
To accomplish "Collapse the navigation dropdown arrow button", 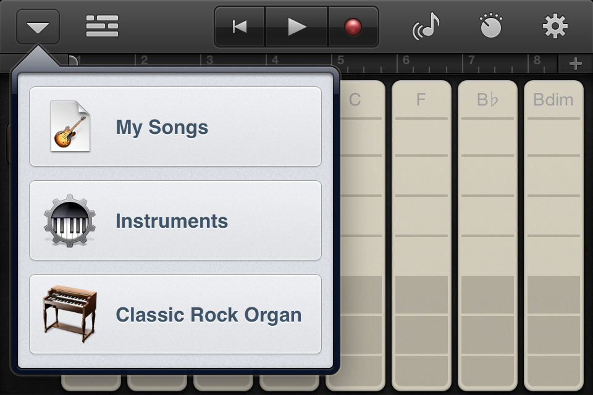I will click(x=38, y=27).
